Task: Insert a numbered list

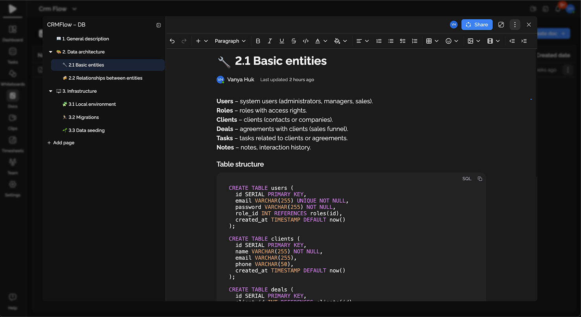Action: (379, 41)
